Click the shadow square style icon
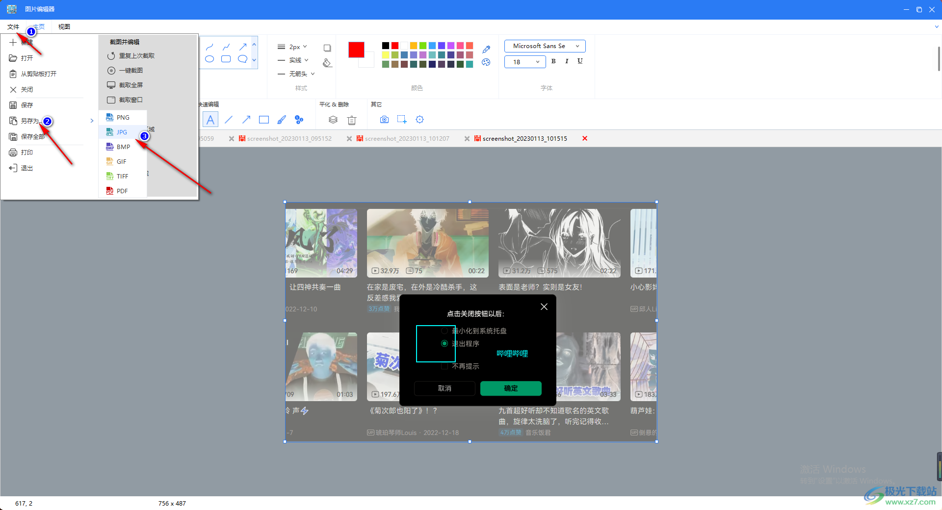 pos(327,48)
